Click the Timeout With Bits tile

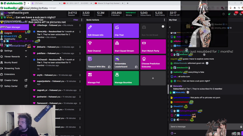99,62
